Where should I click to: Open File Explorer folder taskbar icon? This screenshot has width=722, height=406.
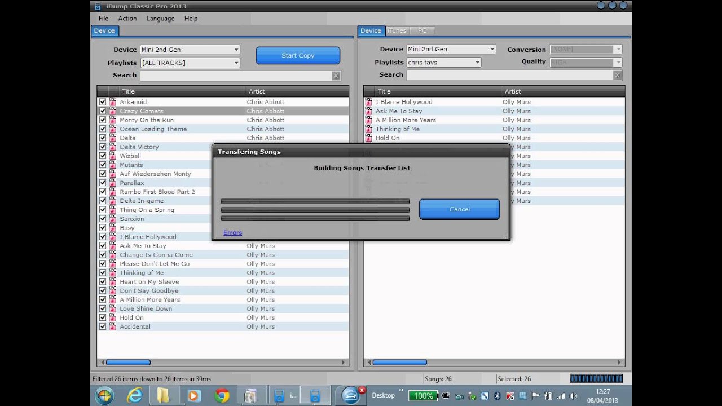tap(164, 396)
